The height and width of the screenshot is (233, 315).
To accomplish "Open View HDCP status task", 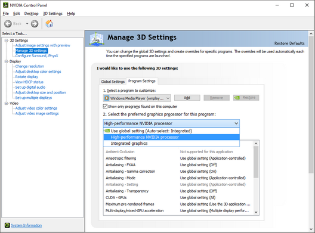I will tap(29, 82).
